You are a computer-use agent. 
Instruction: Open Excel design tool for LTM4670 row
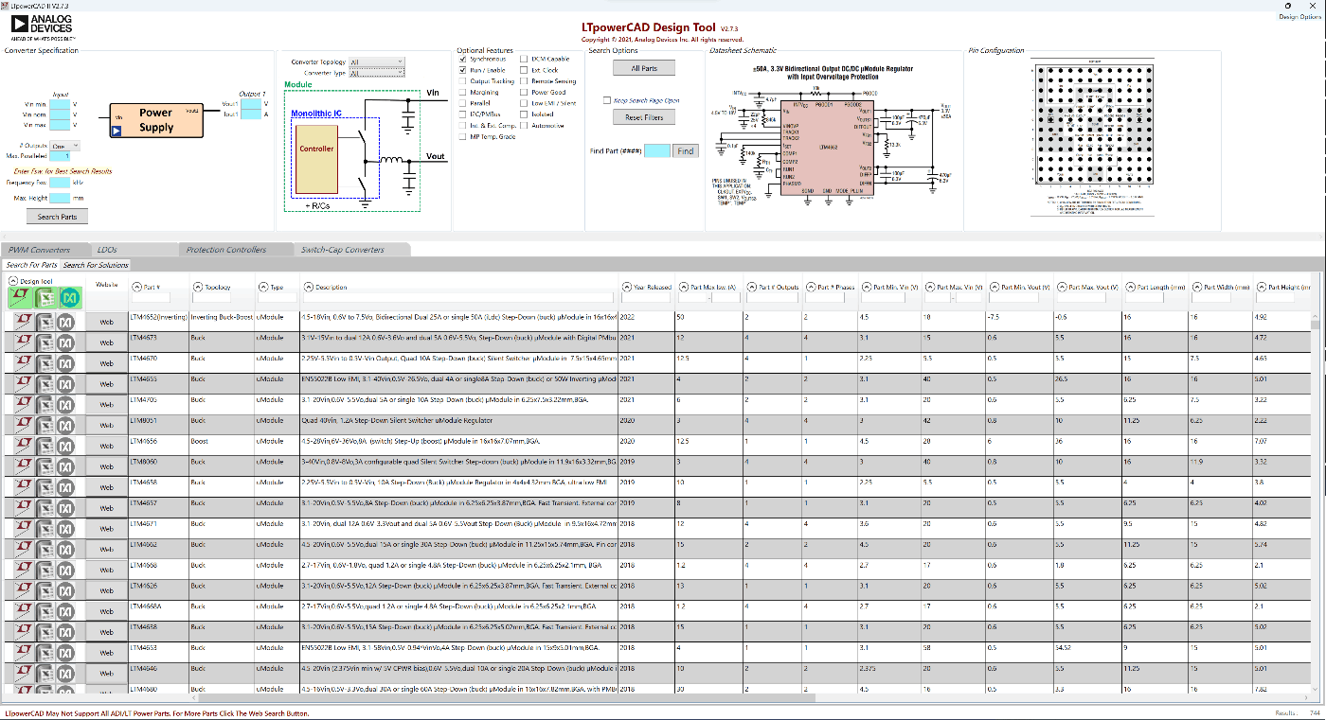pos(44,363)
